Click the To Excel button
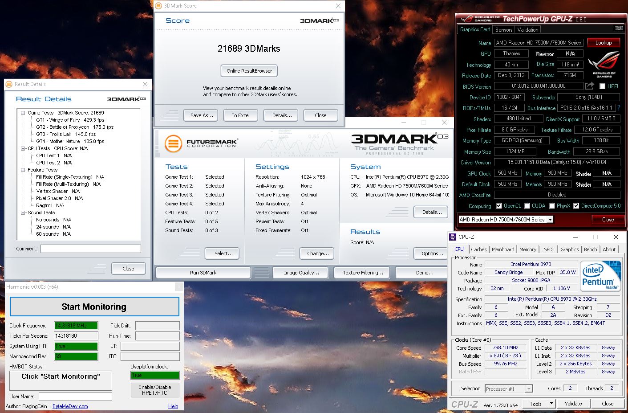628x413 pixels. pos(240,115)
